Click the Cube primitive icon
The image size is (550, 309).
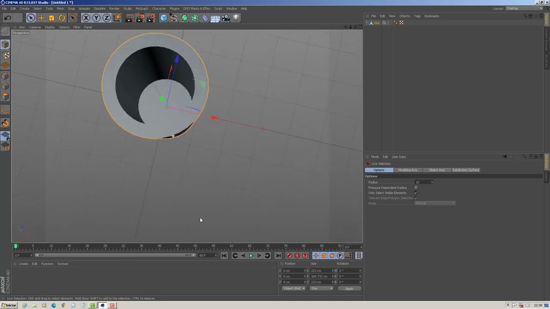(164, 18)
